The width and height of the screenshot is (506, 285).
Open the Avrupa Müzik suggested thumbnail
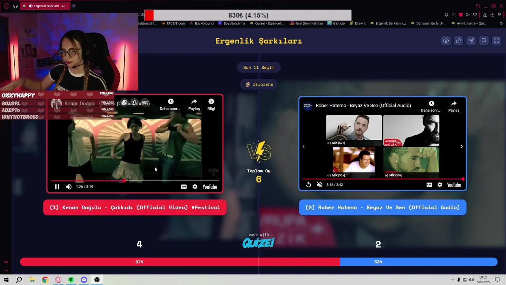coord(411,130)
